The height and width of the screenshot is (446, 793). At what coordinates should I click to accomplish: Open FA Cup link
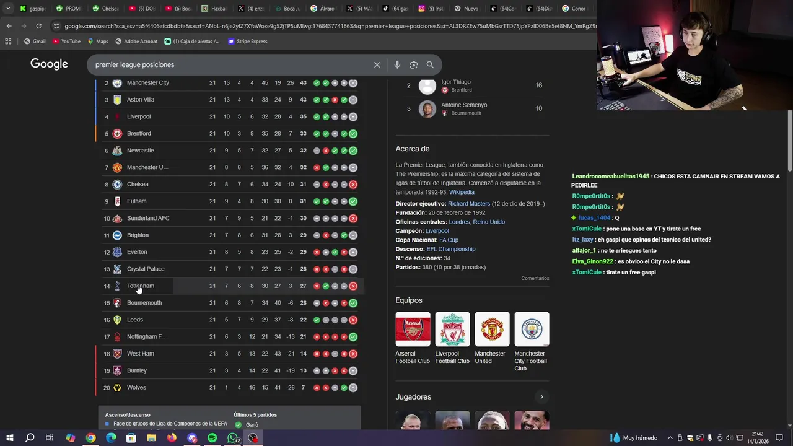[x=449, y=240]
